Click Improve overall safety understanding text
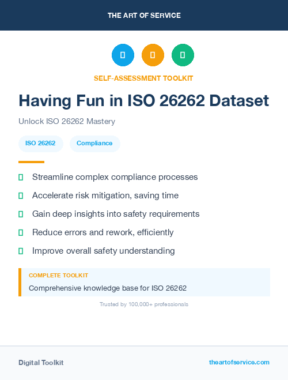This screenshot has height=380, width=288. [103, 251]
